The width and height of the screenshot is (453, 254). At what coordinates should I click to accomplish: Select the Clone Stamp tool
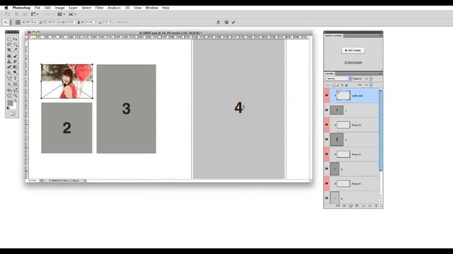tap(9, 61)
